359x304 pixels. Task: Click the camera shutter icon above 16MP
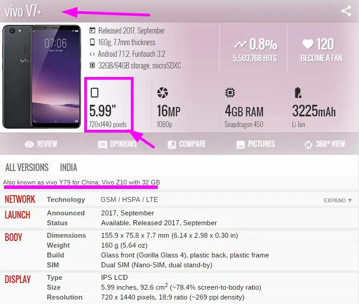[x=163, y=93]
